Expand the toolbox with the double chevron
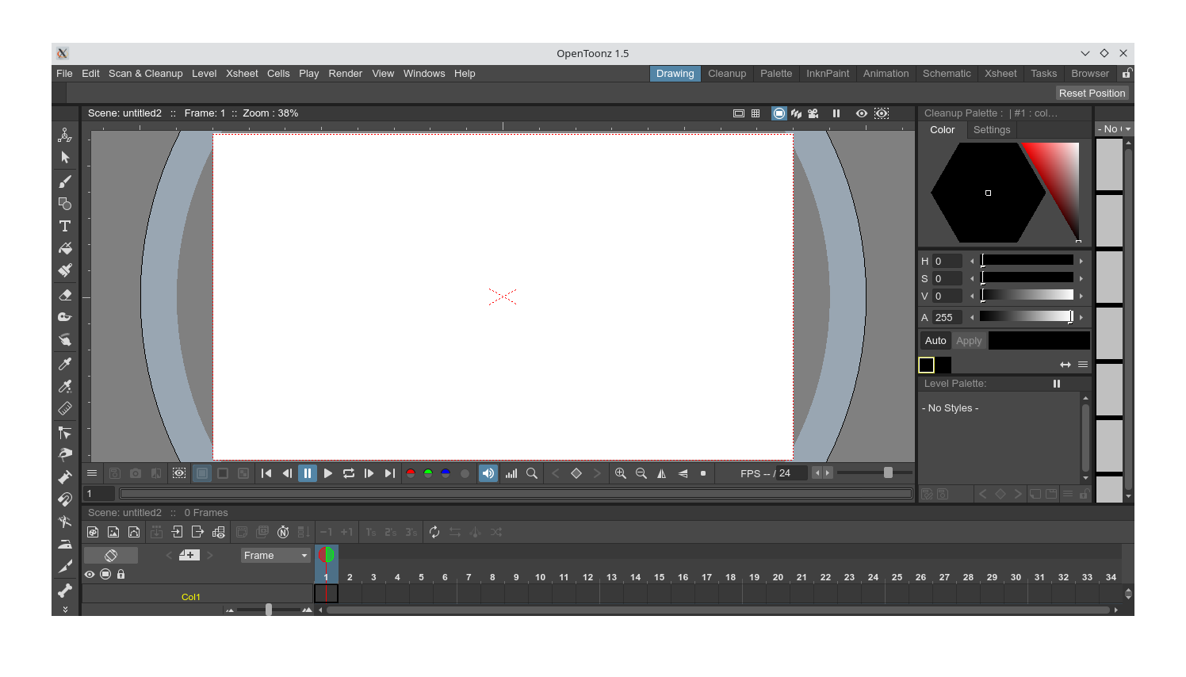Viewport: 1186px width, 677px height. coord(65,609)
